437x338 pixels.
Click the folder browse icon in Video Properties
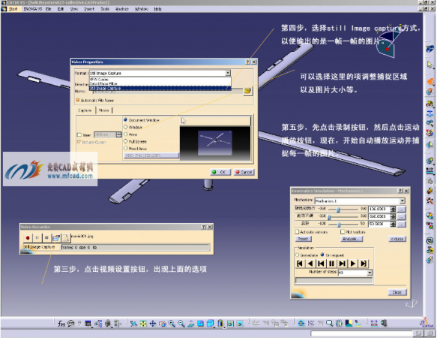(x=247, y=91)
